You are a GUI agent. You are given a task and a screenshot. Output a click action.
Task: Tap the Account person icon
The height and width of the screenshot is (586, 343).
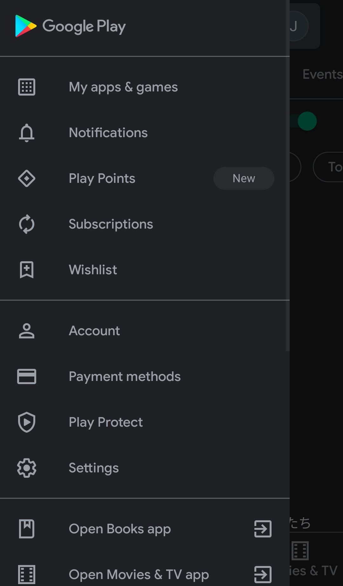click(27, 331)
